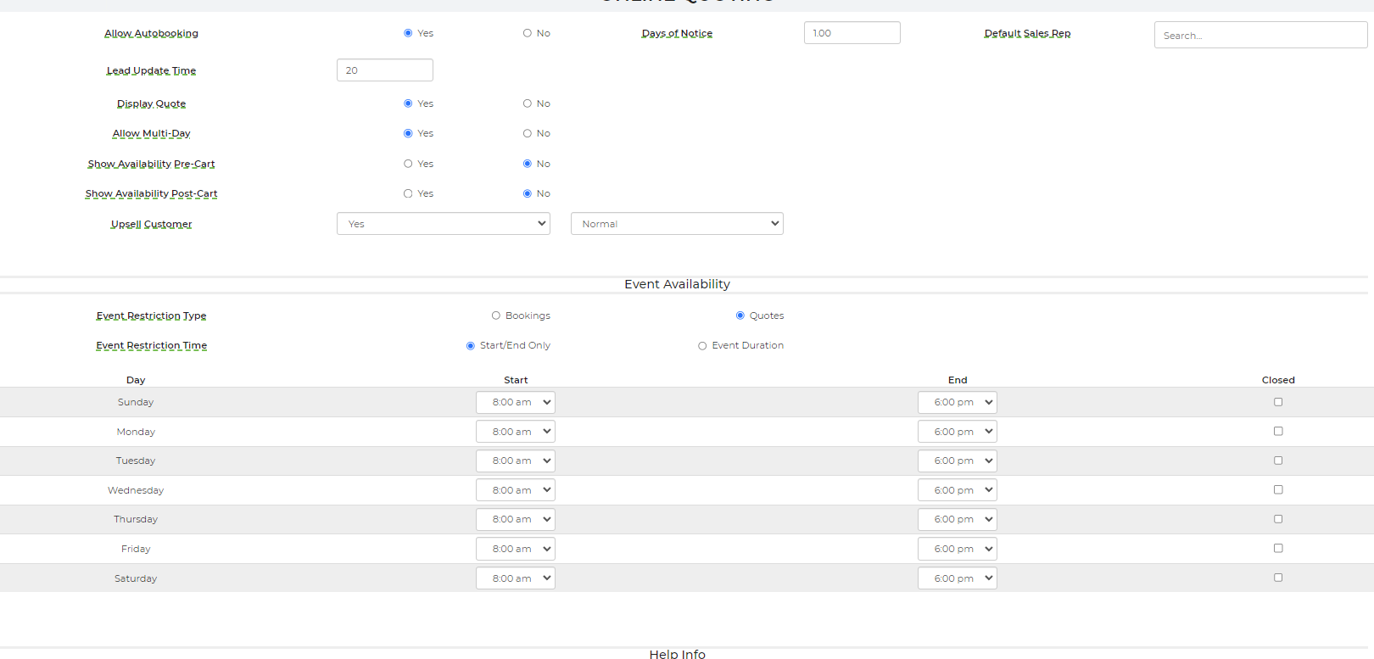Select Event Duration restriction time option
The image size is (1374, 659).
click(x=702, y=346)
